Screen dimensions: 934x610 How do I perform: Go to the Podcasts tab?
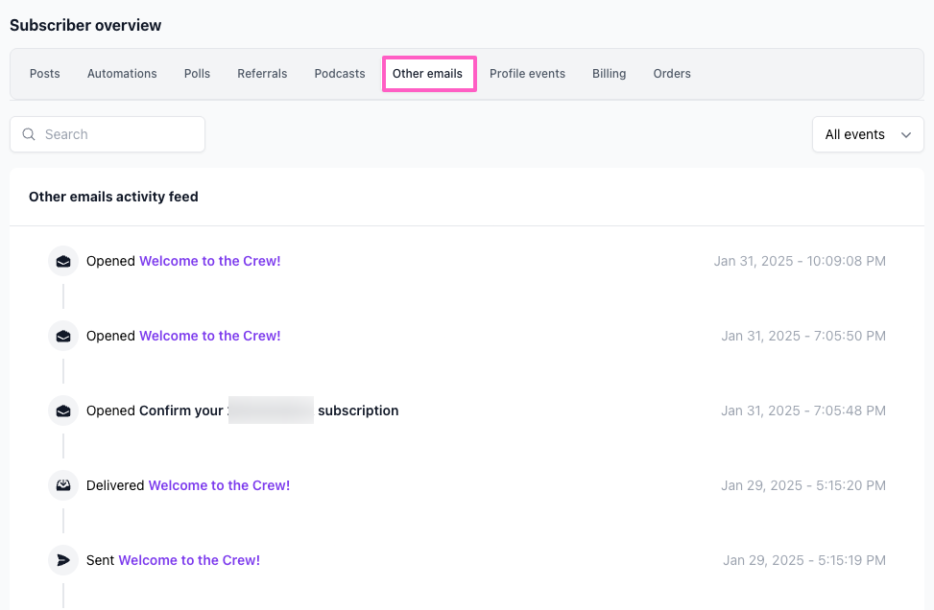click(x=340, y=74)
